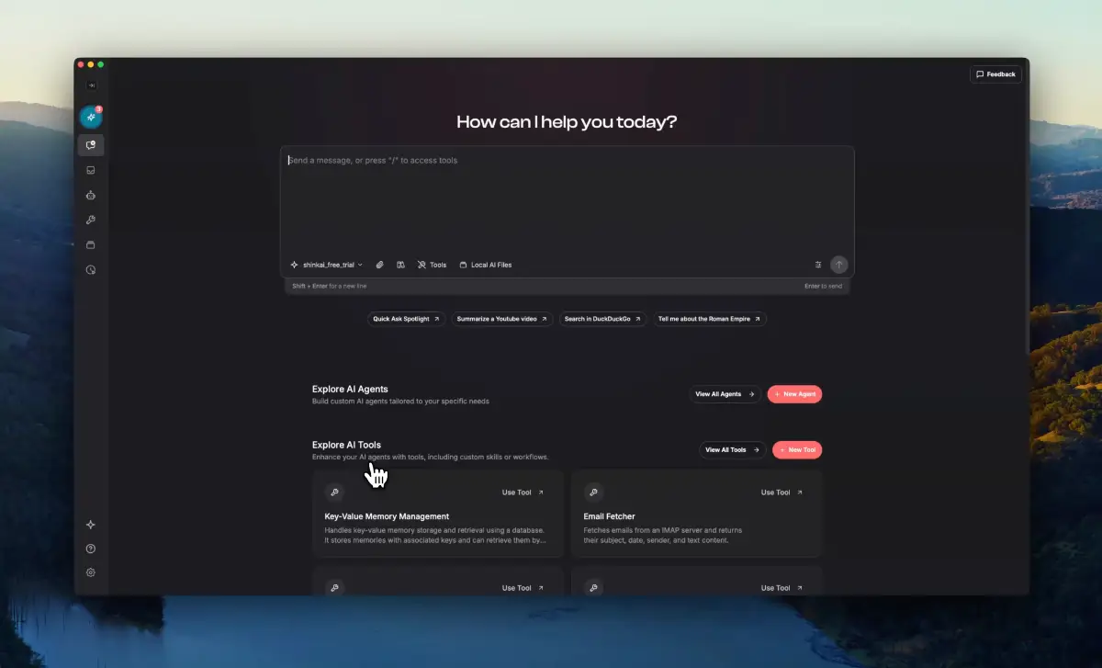Open the Feedback button at top right
This screenshot has height=668, width=1102.
[995, 74]
